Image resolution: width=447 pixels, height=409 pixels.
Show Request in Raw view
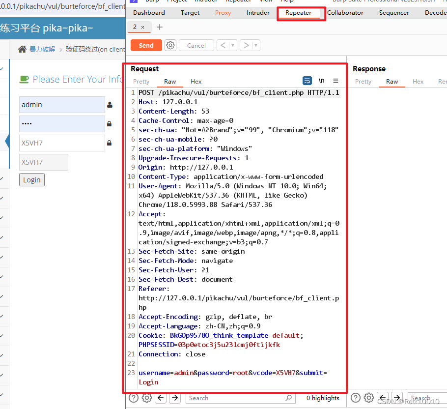170,82
